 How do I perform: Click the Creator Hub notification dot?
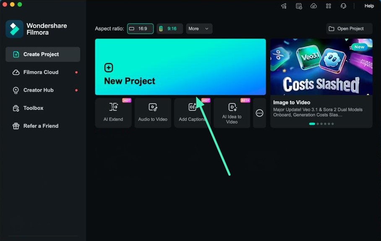coord(76,90)
